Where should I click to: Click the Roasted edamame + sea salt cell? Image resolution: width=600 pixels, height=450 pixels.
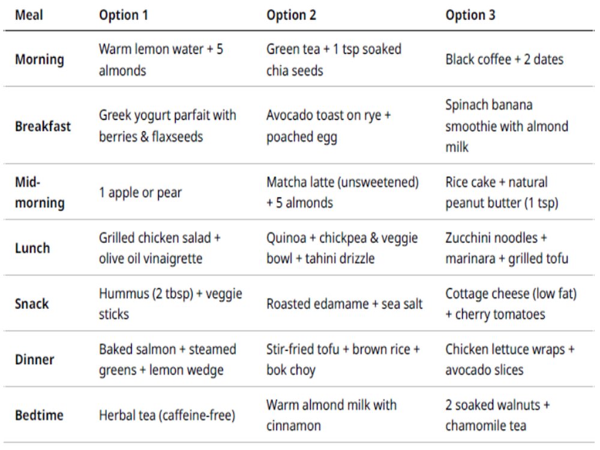point(344,304)
